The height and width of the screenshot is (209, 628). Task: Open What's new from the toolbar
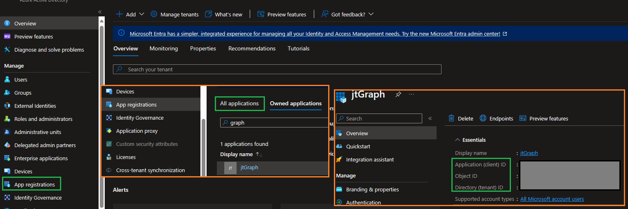click(224, 14)
